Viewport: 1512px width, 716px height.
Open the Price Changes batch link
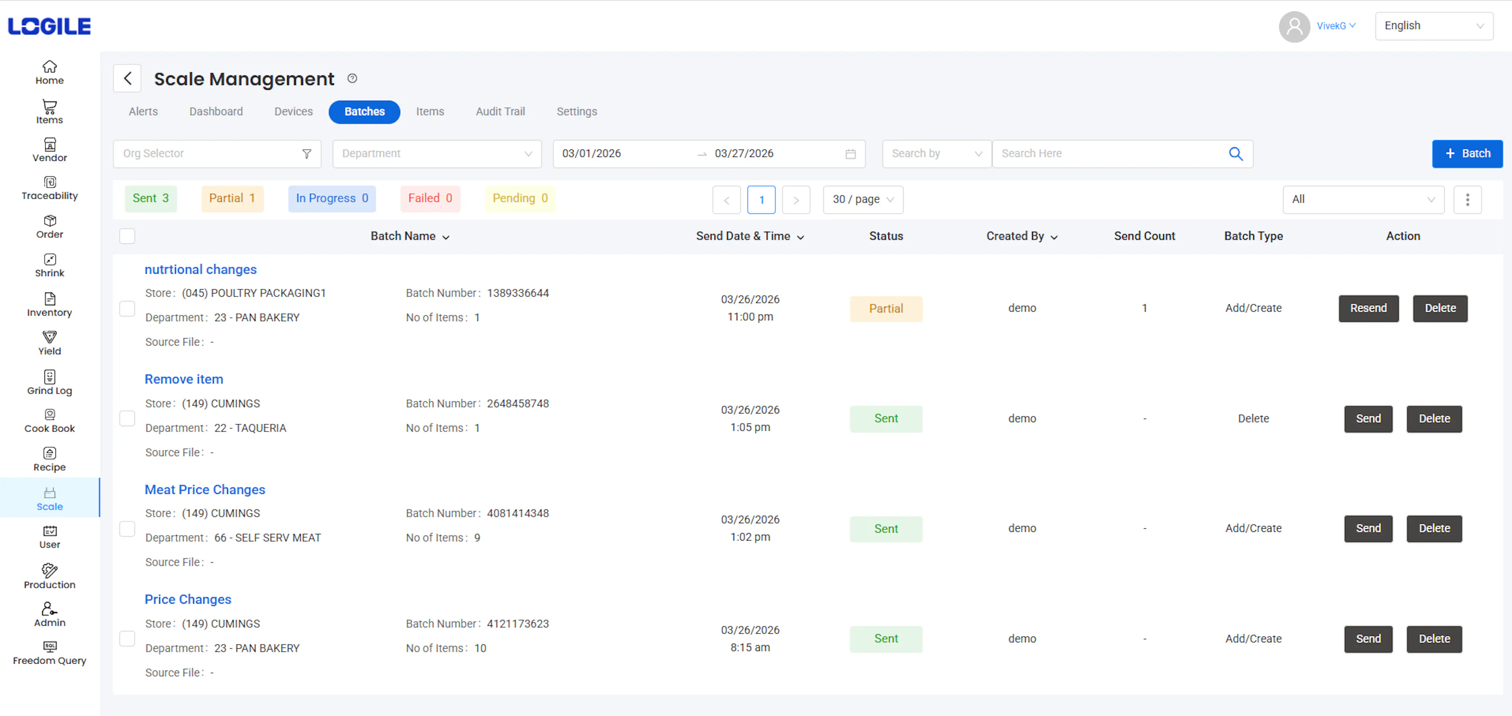click(x=188, y=599)
